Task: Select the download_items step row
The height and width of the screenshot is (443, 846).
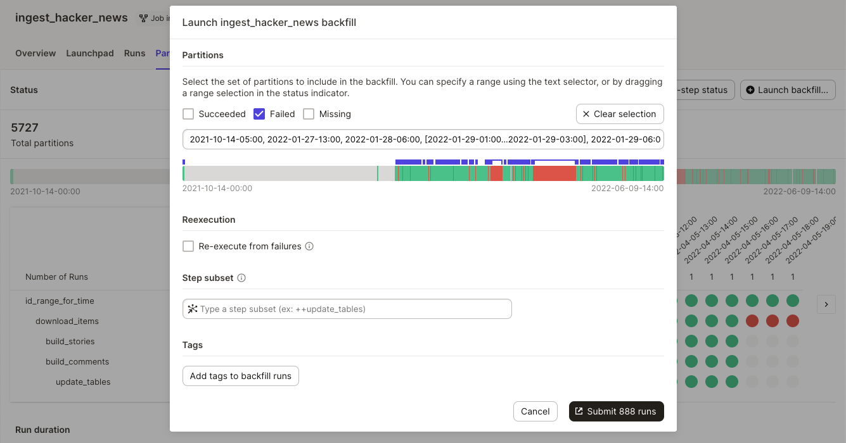Action: pos(67,321)
